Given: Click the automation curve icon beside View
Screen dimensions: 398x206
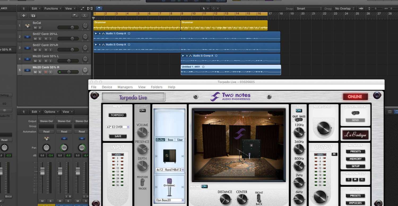Looking at the screenshot, I should [82, 8].
